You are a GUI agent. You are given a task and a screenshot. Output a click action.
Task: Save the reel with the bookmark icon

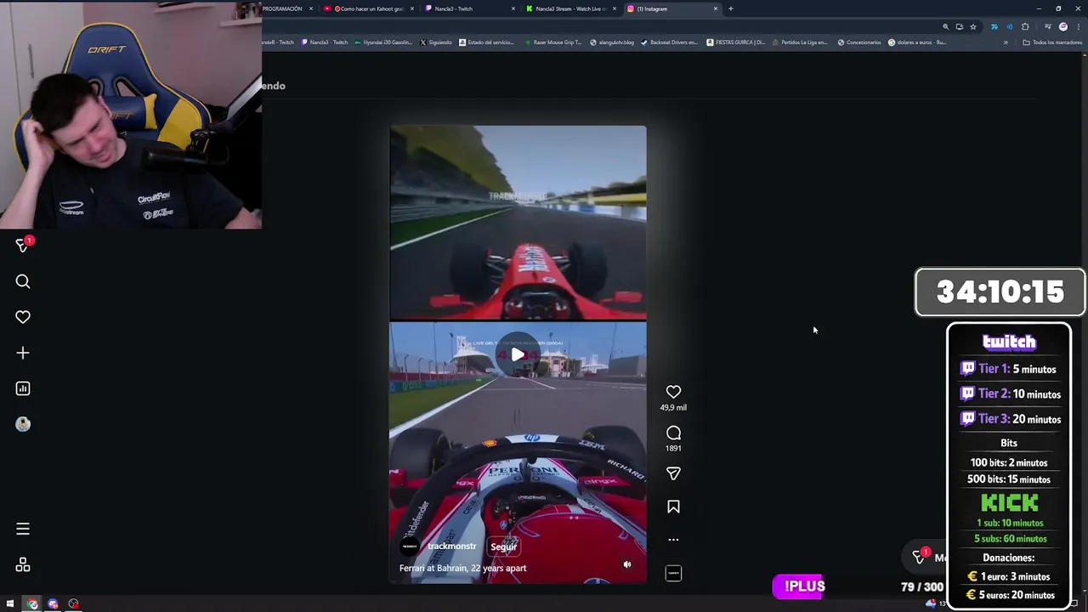tap(673, 507)
